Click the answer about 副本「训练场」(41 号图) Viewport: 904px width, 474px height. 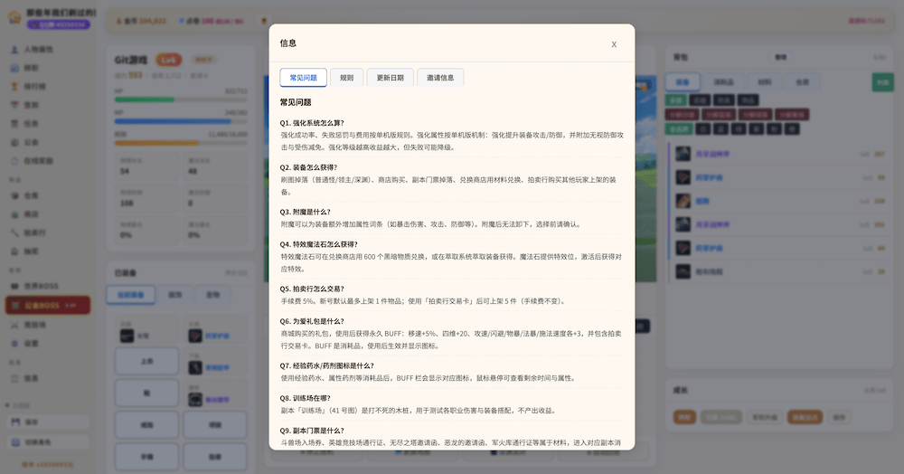click(419, 411)
